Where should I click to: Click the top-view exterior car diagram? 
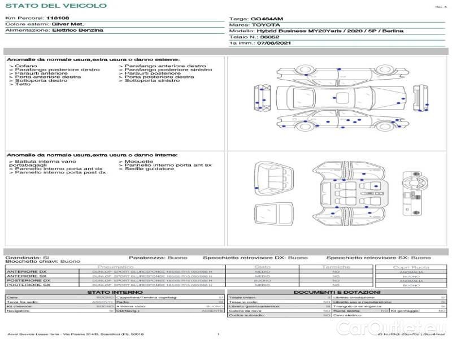click(341, 98)
